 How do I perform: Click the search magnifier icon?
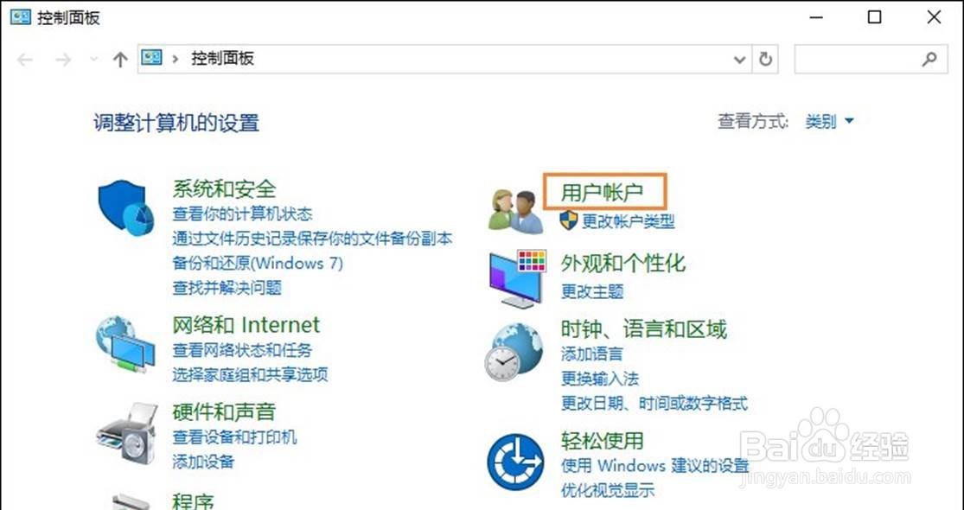point(929,59)
